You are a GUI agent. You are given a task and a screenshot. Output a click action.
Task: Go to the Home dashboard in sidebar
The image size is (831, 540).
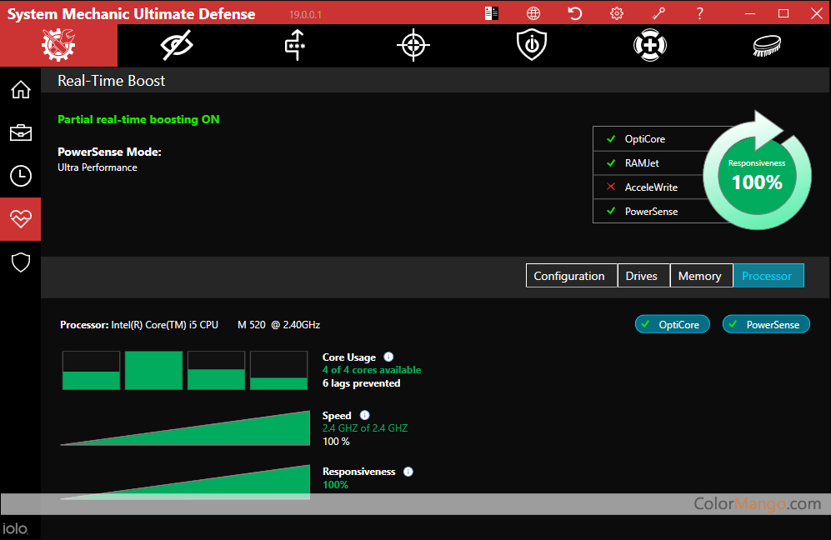[x=21, y=89]
